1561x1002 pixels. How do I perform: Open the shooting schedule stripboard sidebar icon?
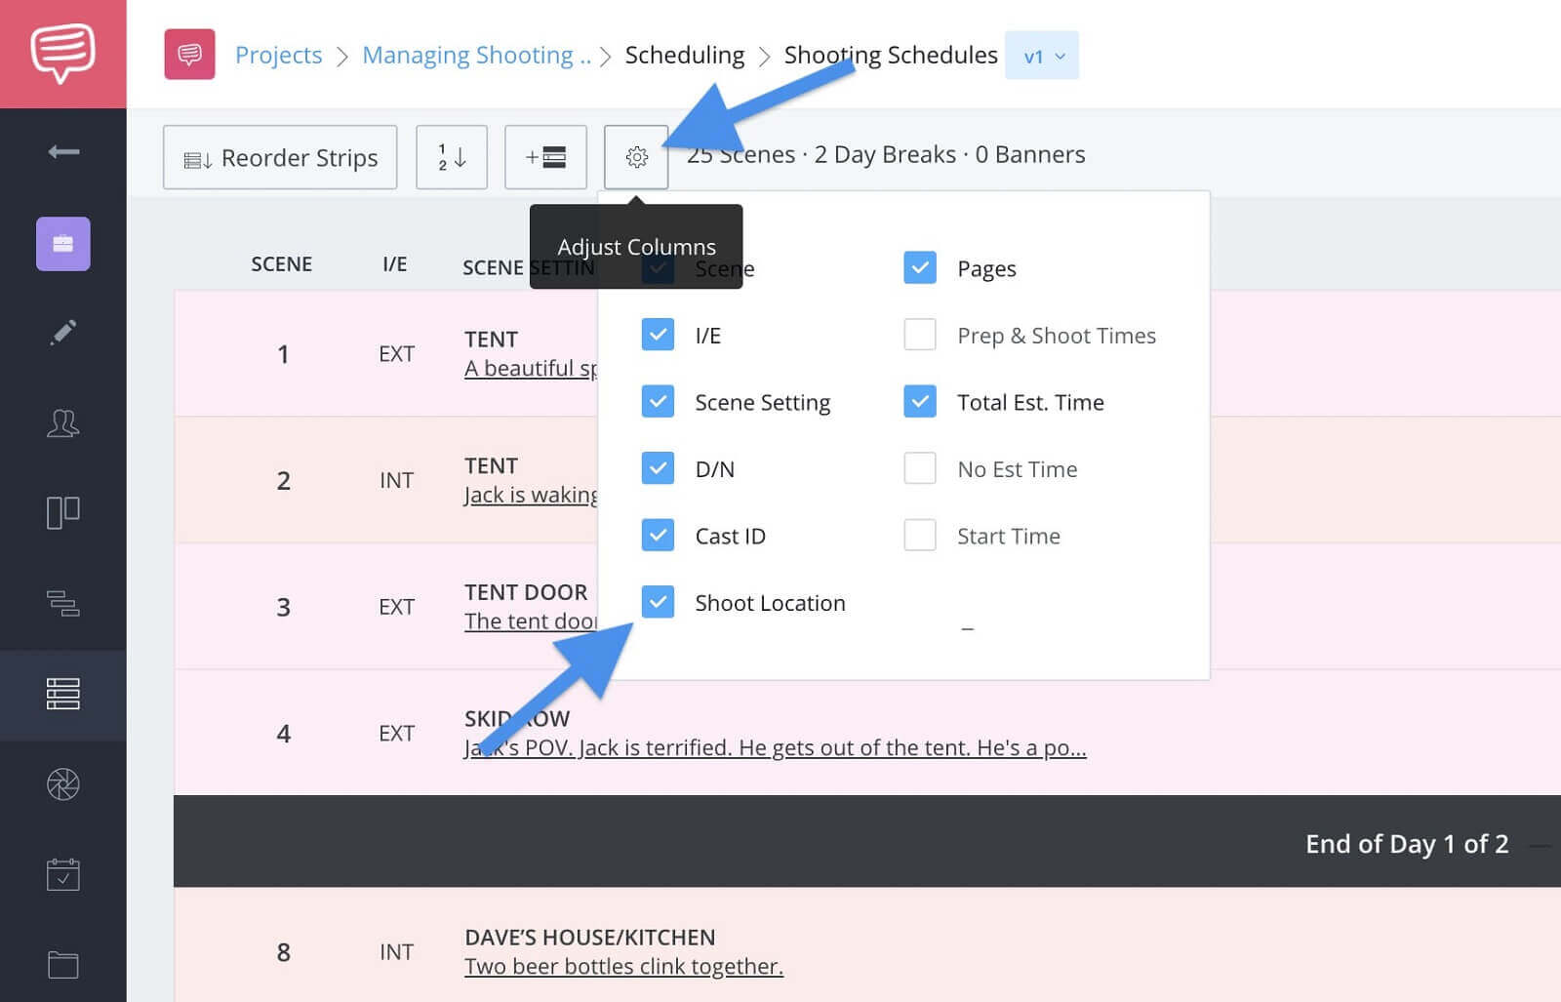[x=63, y=694]
